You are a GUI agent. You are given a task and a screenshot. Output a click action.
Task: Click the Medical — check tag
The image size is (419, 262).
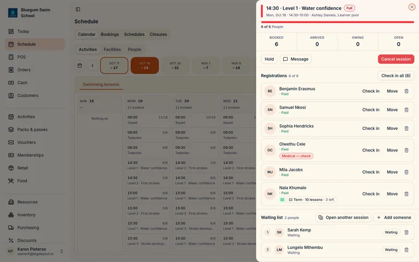pos(296,156)
